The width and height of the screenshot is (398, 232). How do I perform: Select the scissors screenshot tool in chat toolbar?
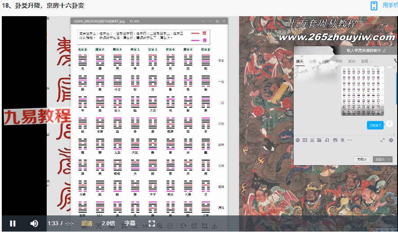pyautogui.click(x=312, y=140)
